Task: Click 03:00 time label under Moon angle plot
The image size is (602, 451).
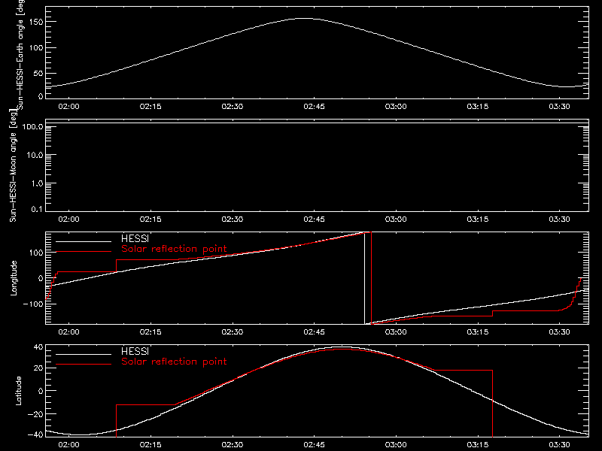Action: click(x=396, y=219)
